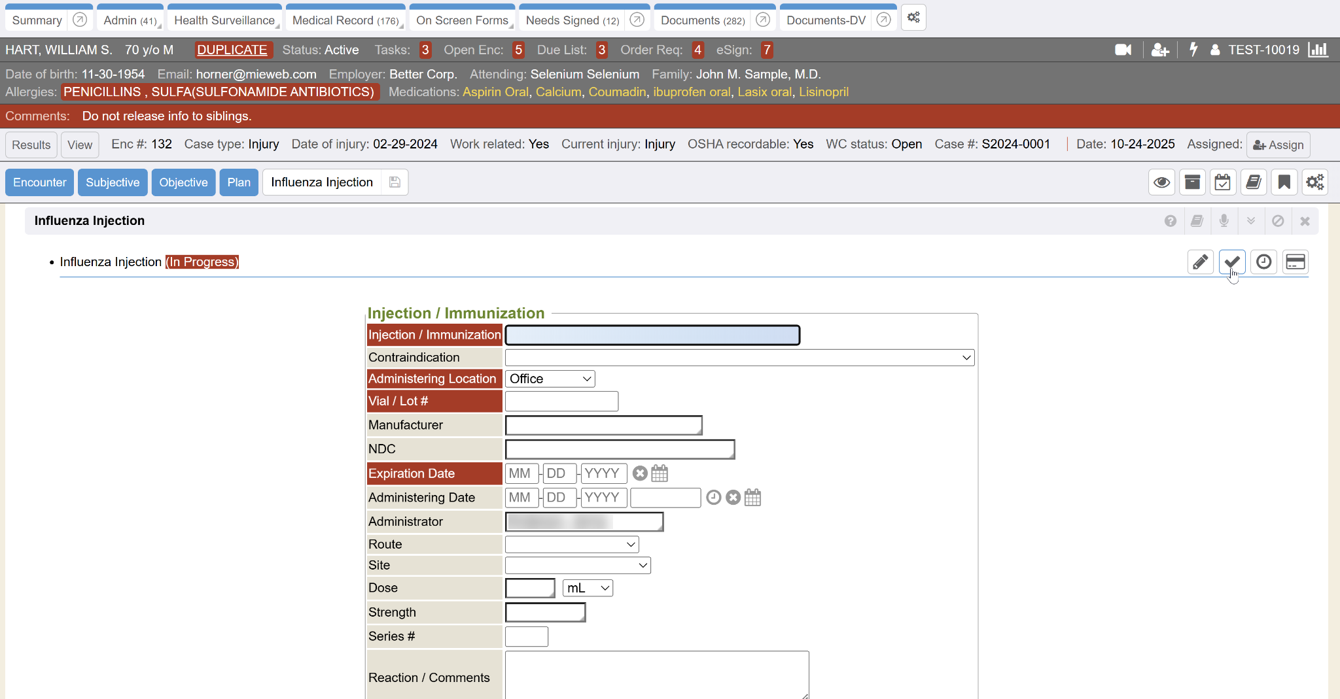This screenshot has height=699, width=1340.
Task: Open the Administering Location dropdown
Action: click(x=550, y=379)
